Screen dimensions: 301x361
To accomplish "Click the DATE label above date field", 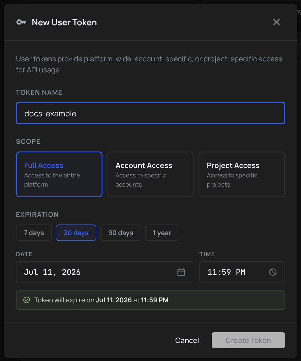I will click(24, 254).
